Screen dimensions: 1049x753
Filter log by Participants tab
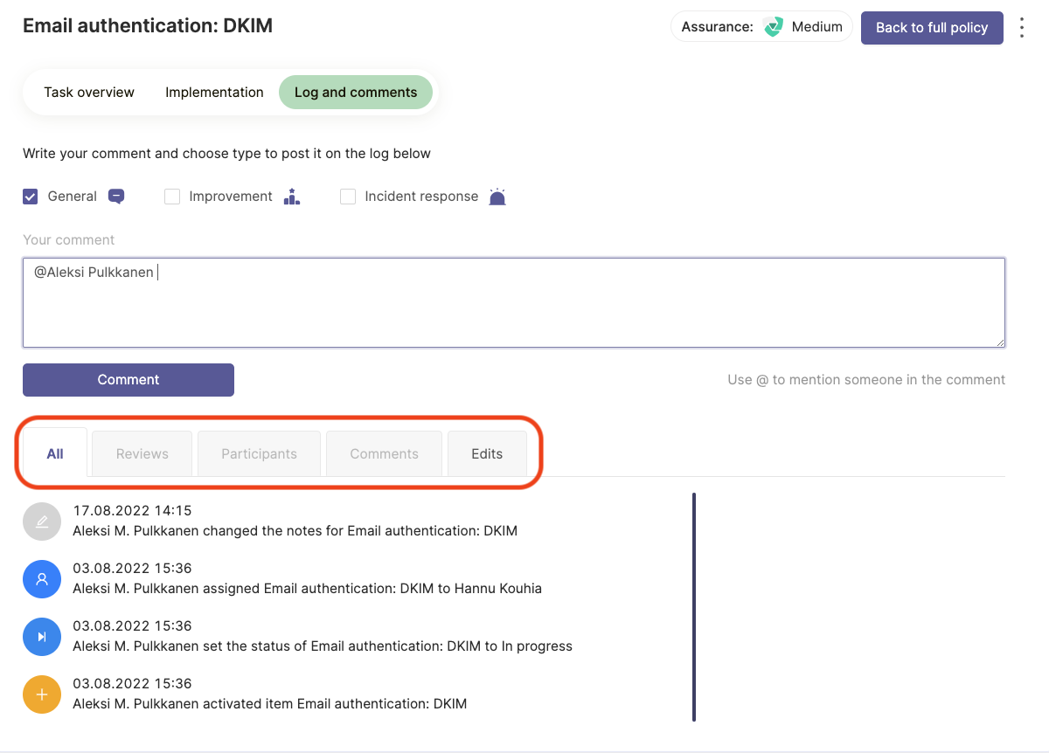[x=259, y=453]
